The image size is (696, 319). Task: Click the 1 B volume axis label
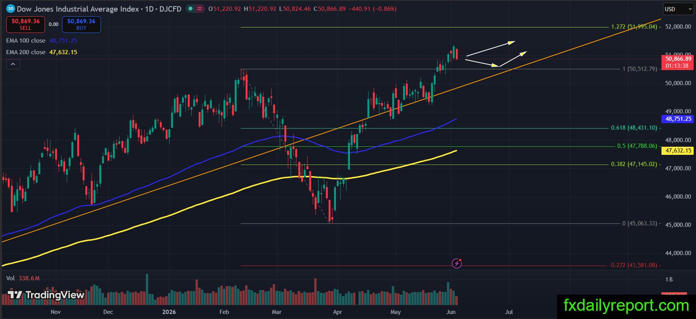(x=669, y=280)
